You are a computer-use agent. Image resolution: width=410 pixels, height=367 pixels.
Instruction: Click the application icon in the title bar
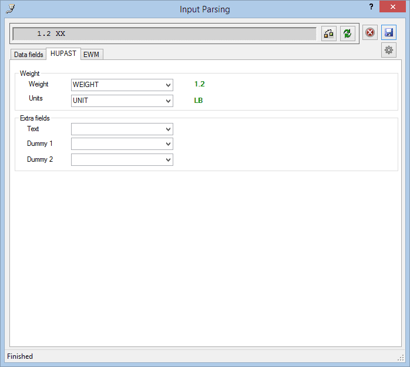[x=11, y=9]
